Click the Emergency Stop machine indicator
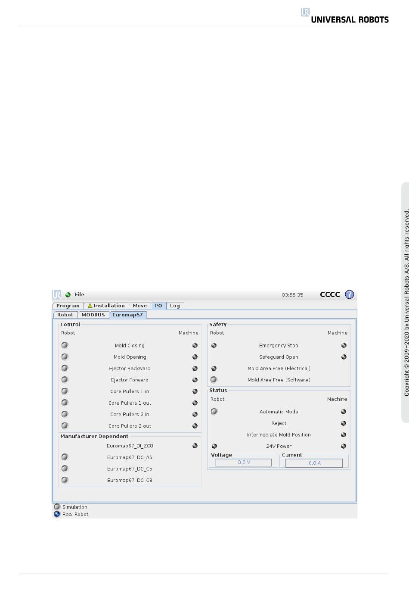The image size is (409, 594). coord(344,345)
